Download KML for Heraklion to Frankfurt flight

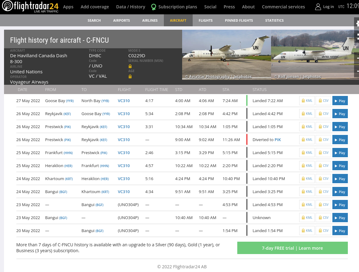pos(307,166)
